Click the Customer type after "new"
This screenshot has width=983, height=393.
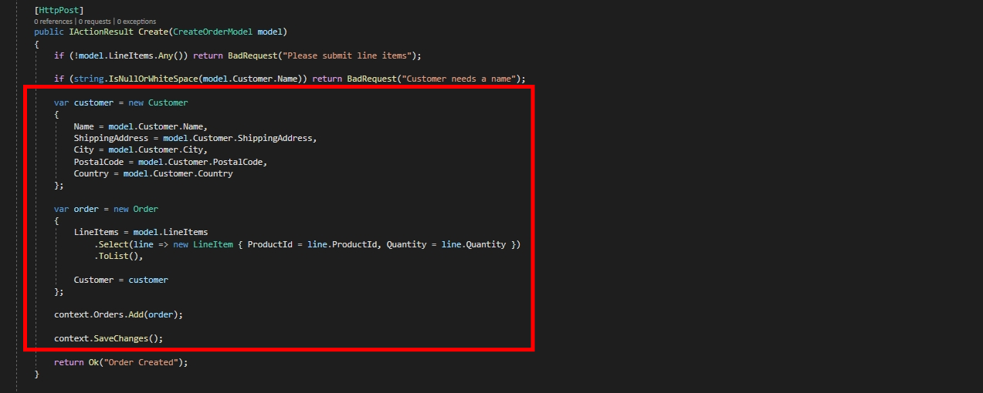click(x=168, y=102)
